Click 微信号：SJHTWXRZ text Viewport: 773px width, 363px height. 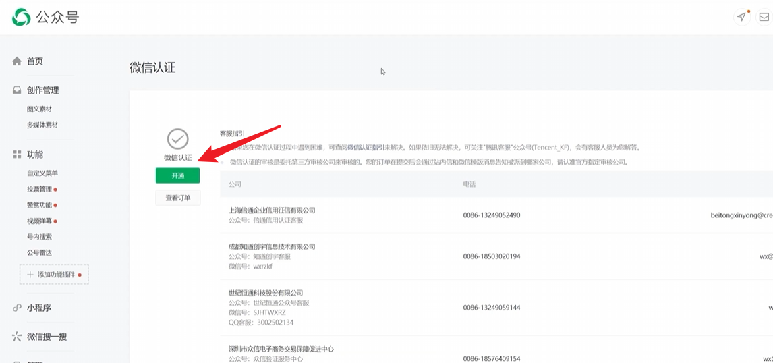point(258,312)
